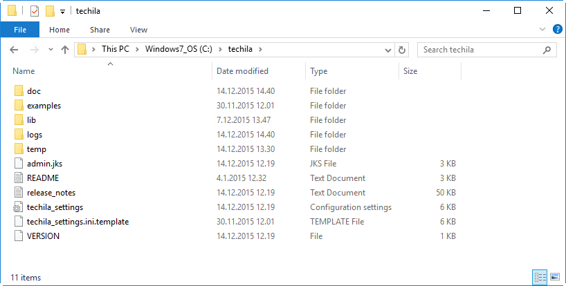Click the Properties icon in quick access toolbar
This screenshot has width=566, height=286.
[35, 11]
